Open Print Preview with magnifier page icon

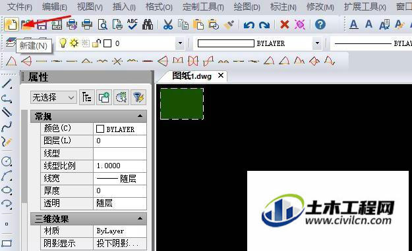pos(102,25)
